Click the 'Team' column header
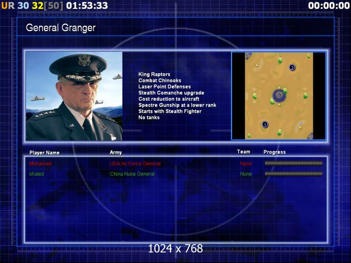The image size is (351, 263). click(244, 152)
